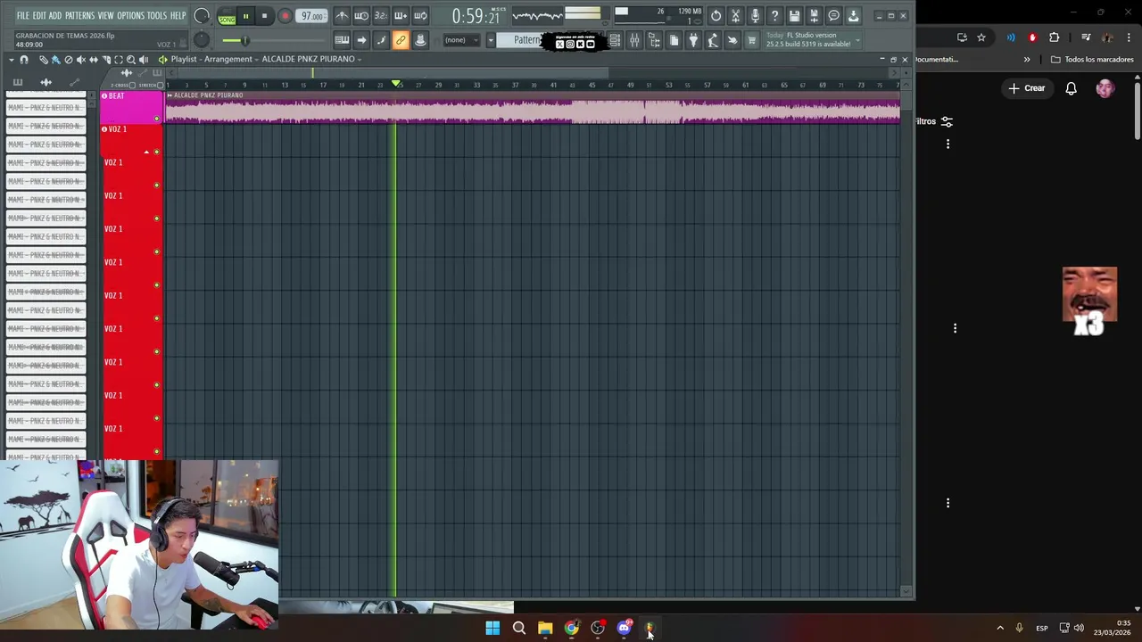Select the ALCALDE PNKZ PIURANO audio clip
The image size is (1142, 642).
[533, 107]
